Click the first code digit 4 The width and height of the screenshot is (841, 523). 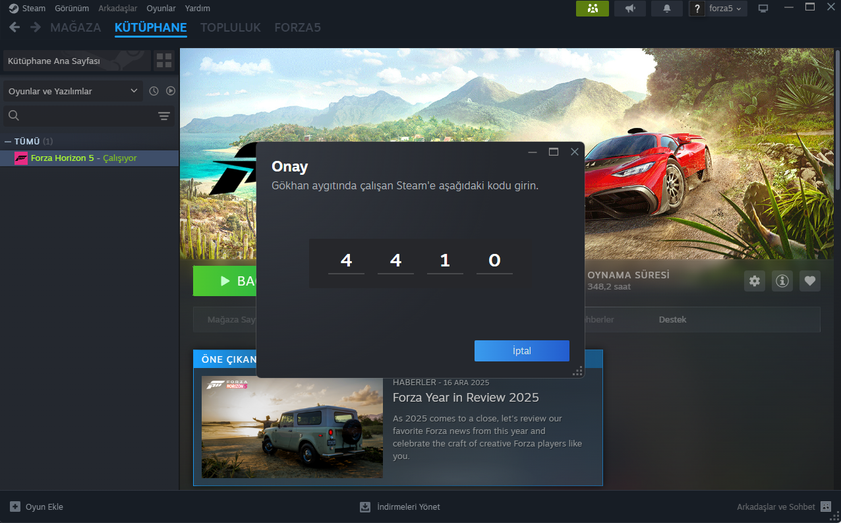(346, 261)
